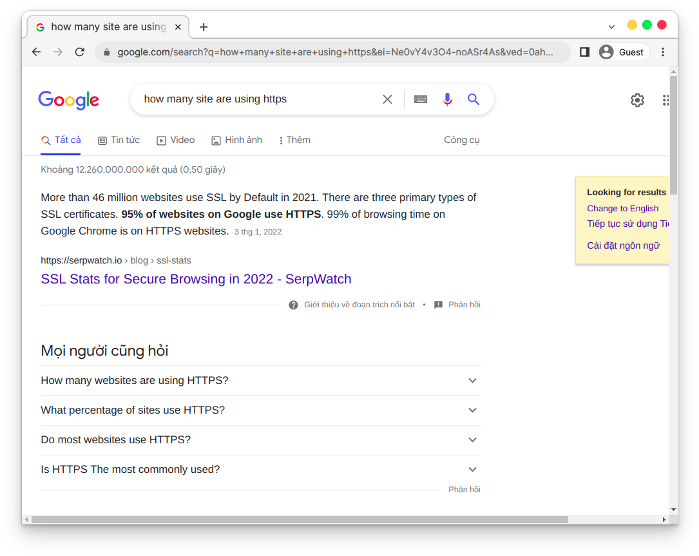Switch to the Tin tức tab
Viewport: 699px width, 556px height.
pos(119,140)
